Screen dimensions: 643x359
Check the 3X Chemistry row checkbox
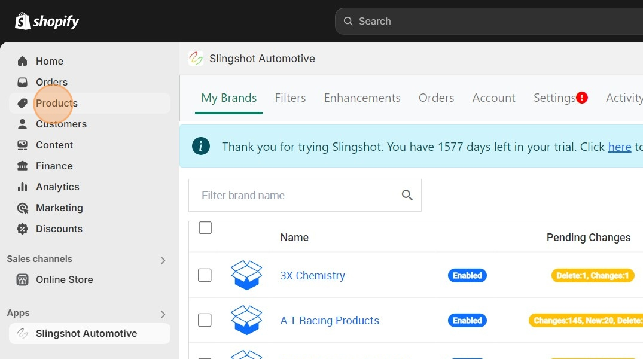click(x=205, y=275)
